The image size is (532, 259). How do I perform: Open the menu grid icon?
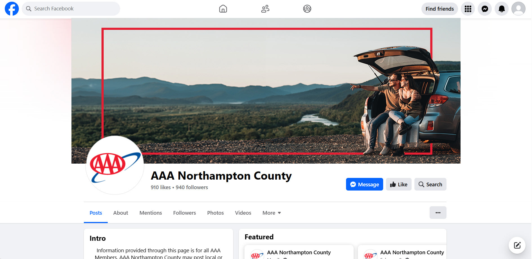pos(468,9)
